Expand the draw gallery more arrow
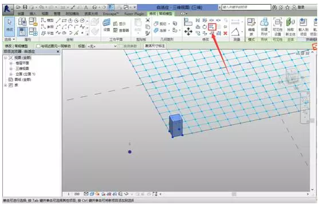This screenshot has width=320, height=205. [x=88, y=34]
